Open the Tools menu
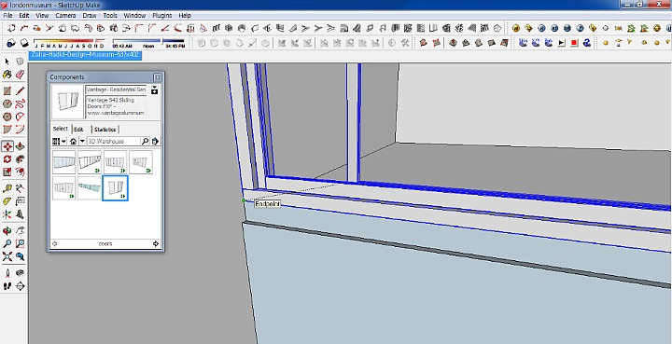 point(110,16)
